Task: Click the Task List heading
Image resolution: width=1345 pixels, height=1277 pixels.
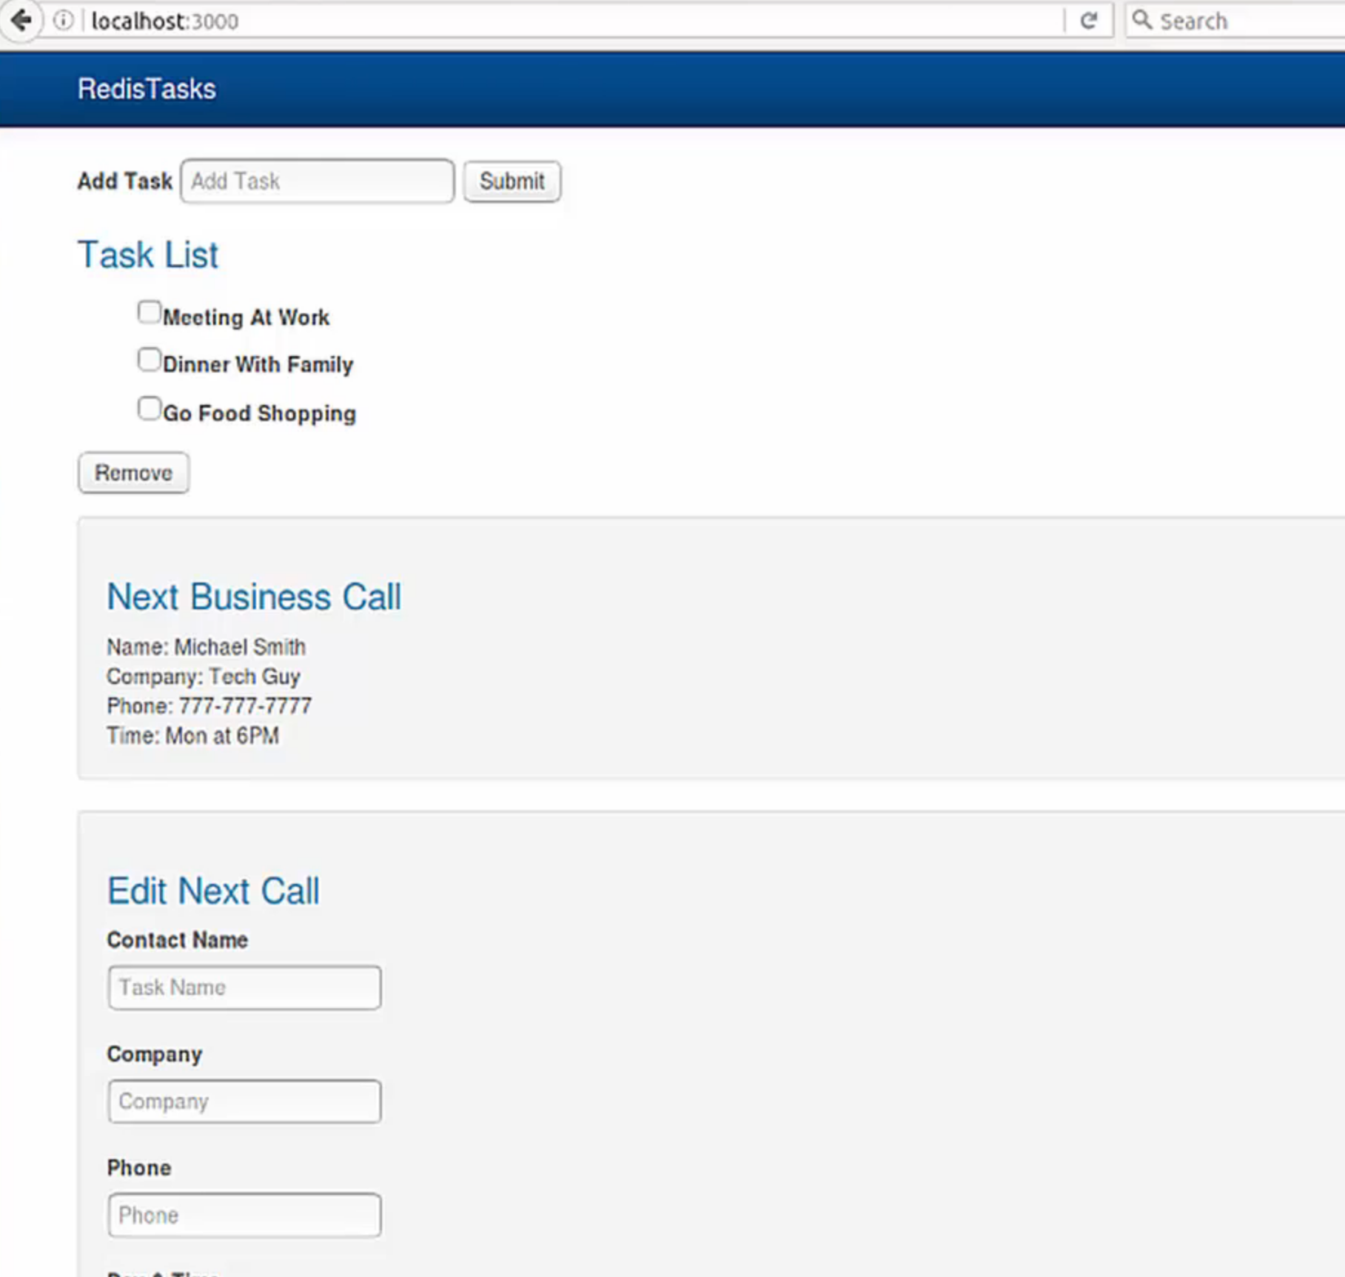Action: [x=148, y=255]
